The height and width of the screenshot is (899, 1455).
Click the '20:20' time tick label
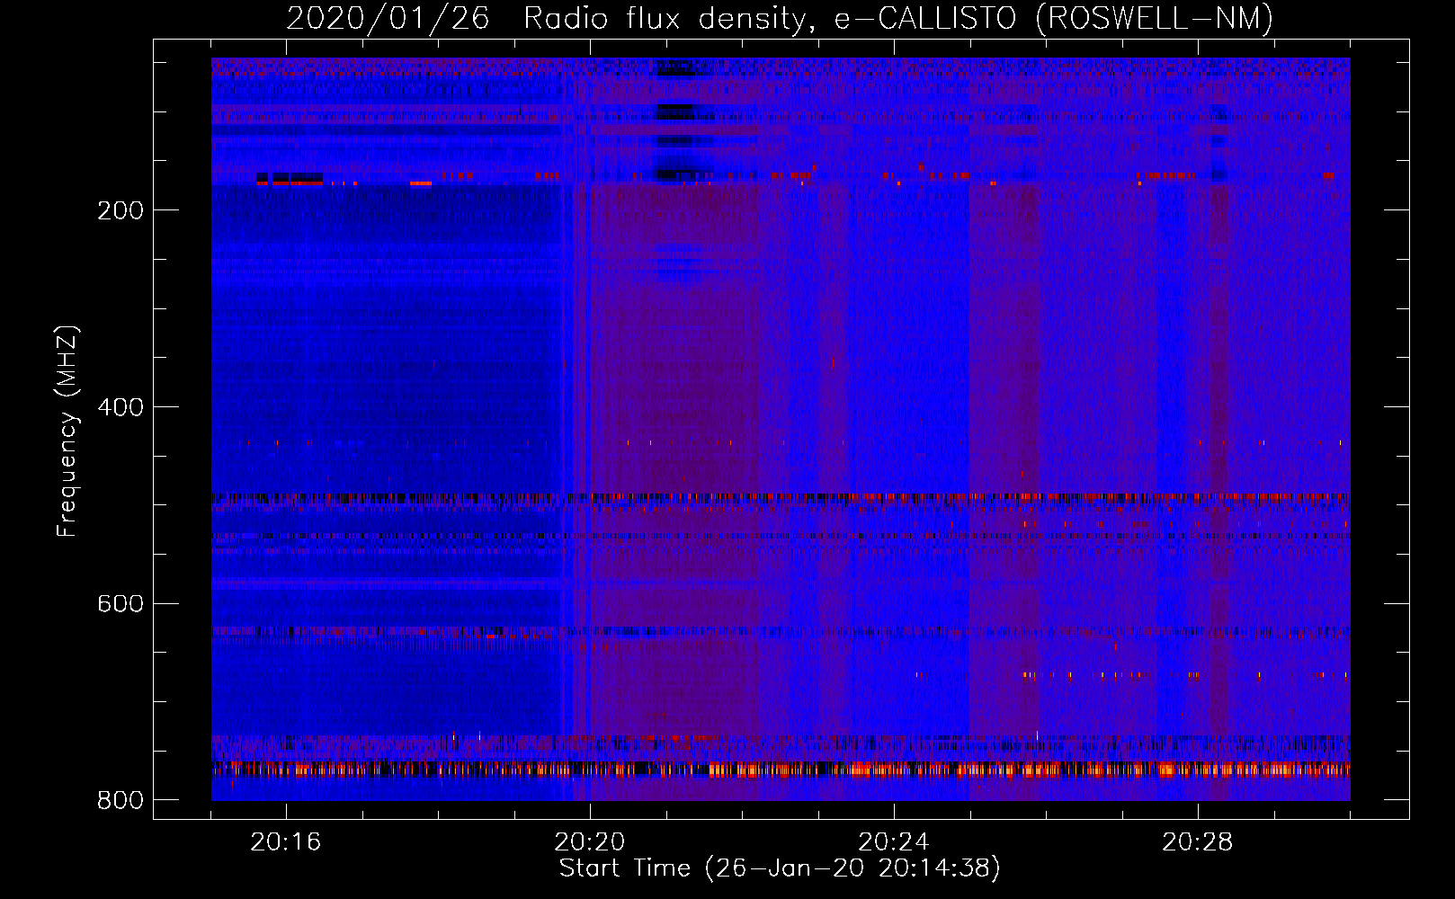coord(590,842)
